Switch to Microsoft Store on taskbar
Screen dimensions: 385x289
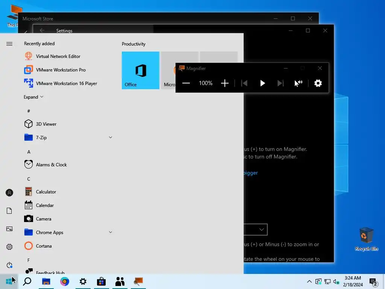click(x=101, y=281)
